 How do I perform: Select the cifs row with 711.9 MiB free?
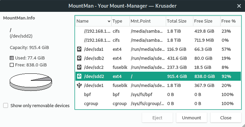[x=158, y=40]
